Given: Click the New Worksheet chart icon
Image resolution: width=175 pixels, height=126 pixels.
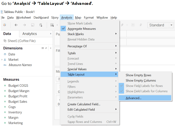Looking at the screenshot, I should 52,25.
